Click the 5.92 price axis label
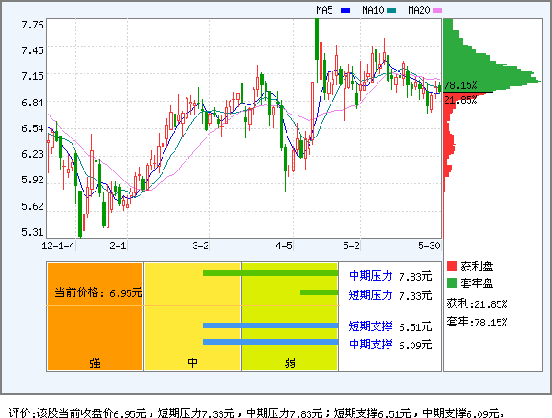Viewport: 552px width, 418px height. point(32,180)
